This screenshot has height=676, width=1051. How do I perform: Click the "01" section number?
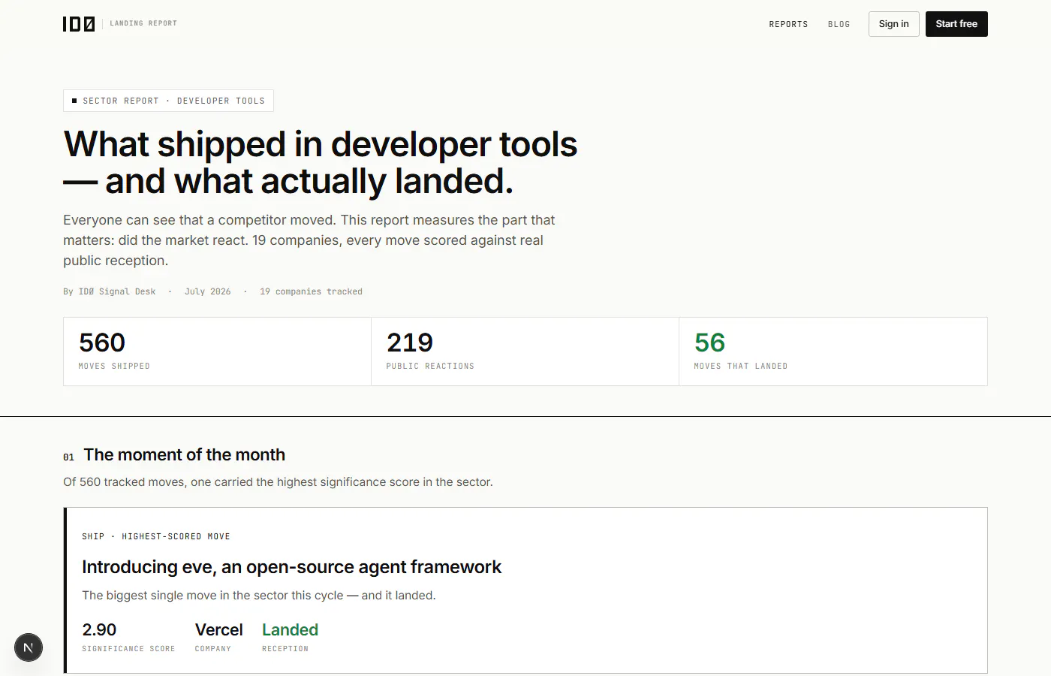tap(68, 457)
